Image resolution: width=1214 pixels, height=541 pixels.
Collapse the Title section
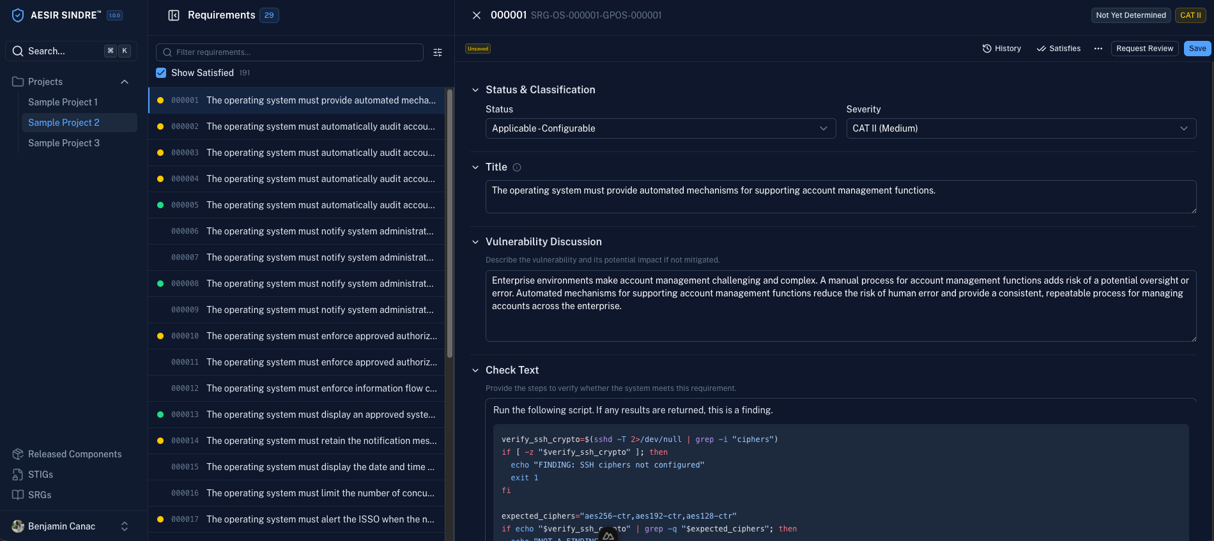pos(475,167)
